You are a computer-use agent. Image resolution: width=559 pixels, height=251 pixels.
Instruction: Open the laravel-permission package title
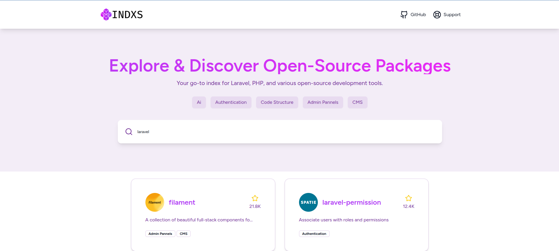(x=352, y=202)
